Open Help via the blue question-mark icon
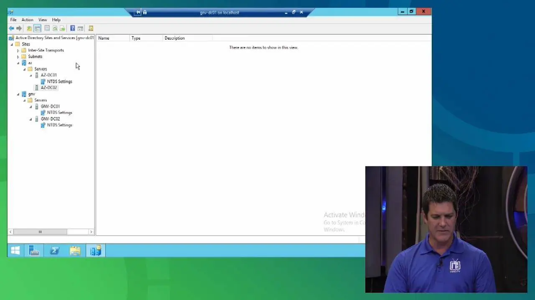Image resolution: width=535 pixels, height=300 pixels. pyautogui.click(x=72, y=28)
